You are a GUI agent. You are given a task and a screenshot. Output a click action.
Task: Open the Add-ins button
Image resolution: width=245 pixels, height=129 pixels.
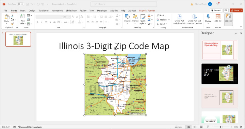[218, 18]
